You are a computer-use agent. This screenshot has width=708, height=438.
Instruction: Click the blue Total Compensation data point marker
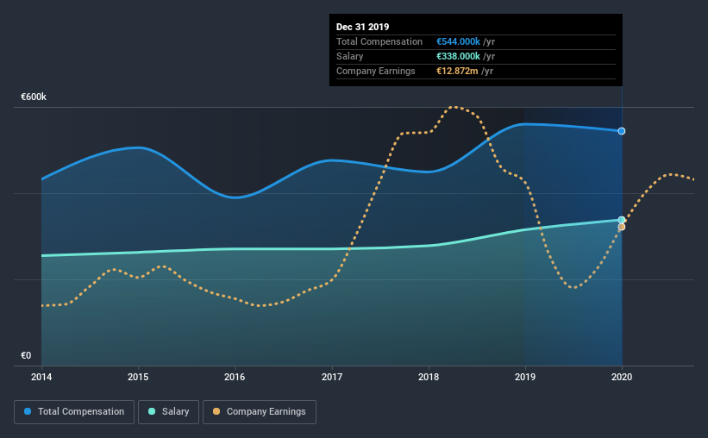[622, 131]
